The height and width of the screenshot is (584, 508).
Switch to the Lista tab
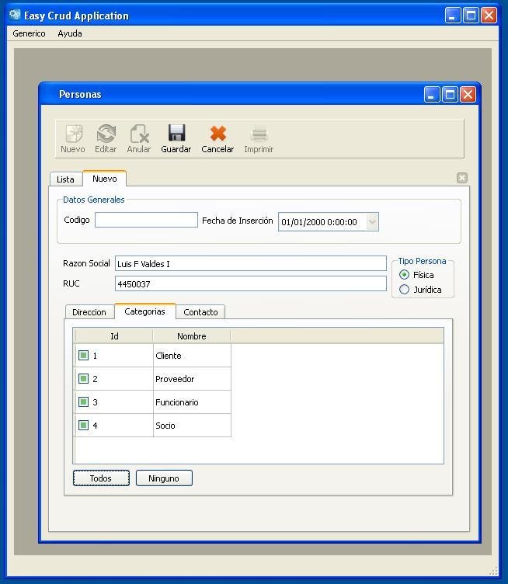coord(65,179)
